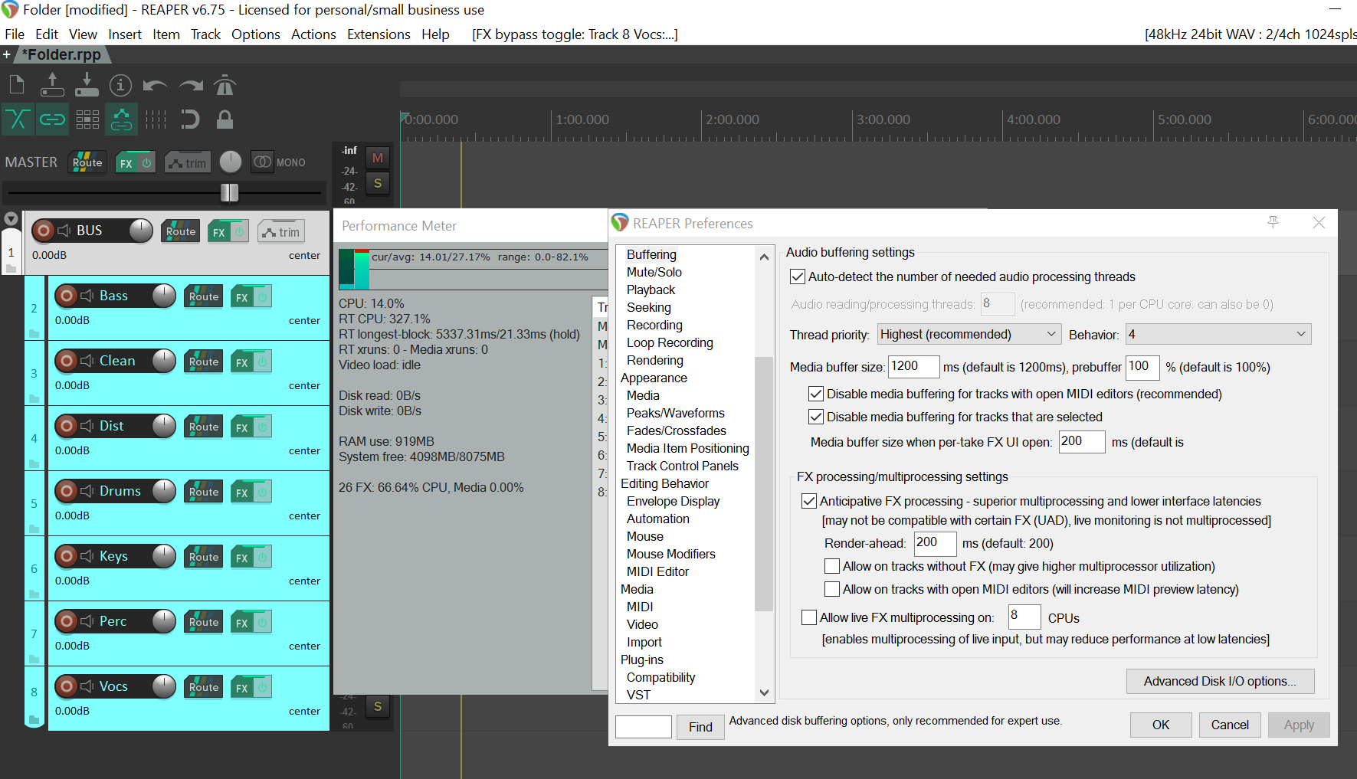Toggle the metronome icon in toolbar
This screenshot has width=1357, height=779.
(x=225, y=86)
